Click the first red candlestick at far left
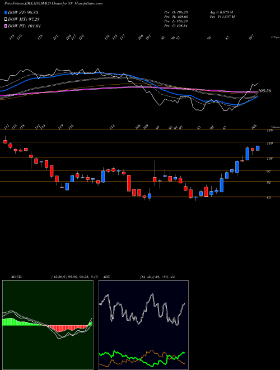280x370 pixels. click(x=5, y=141)
